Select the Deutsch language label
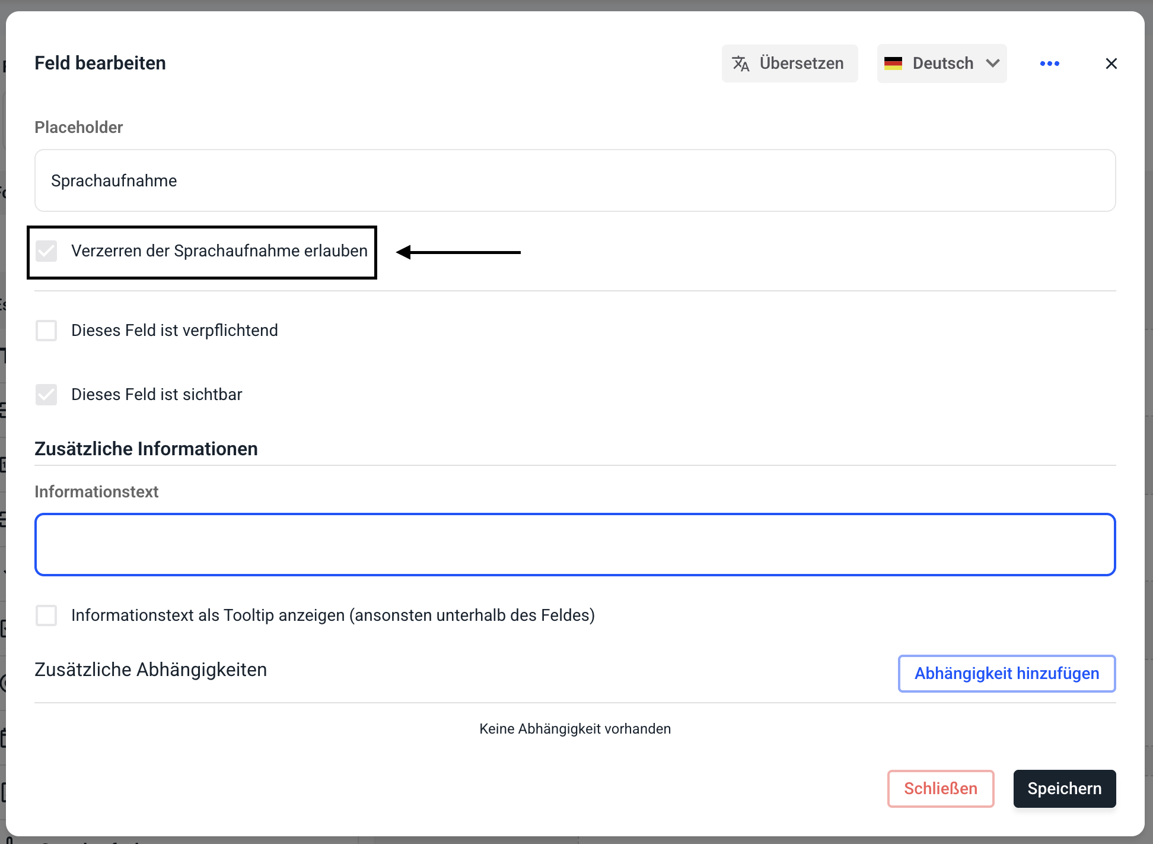The width and height of the screenshot is (1153, 844). (942, 64)
